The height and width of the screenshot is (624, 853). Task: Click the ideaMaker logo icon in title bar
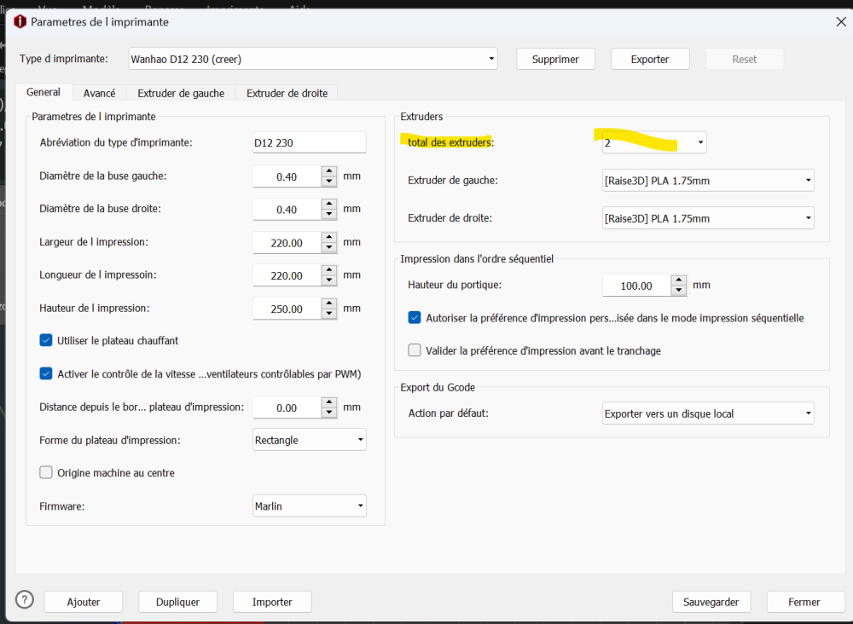point(20,22)
